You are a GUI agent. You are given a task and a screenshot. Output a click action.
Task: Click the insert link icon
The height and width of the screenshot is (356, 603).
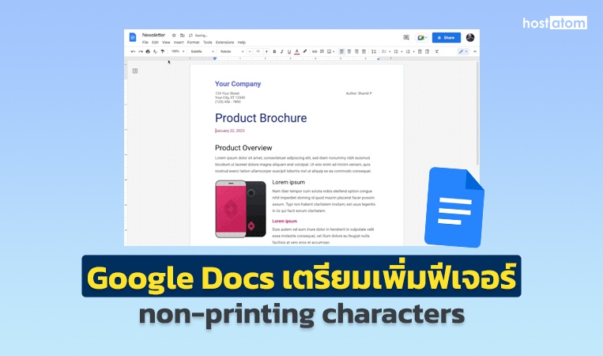click(315, 51)
